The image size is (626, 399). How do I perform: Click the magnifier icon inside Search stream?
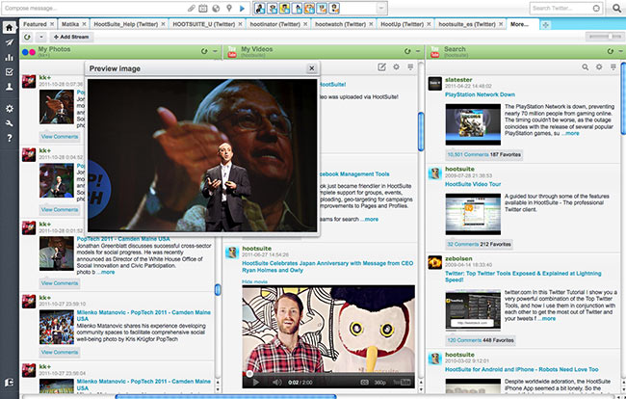point(585,67)
